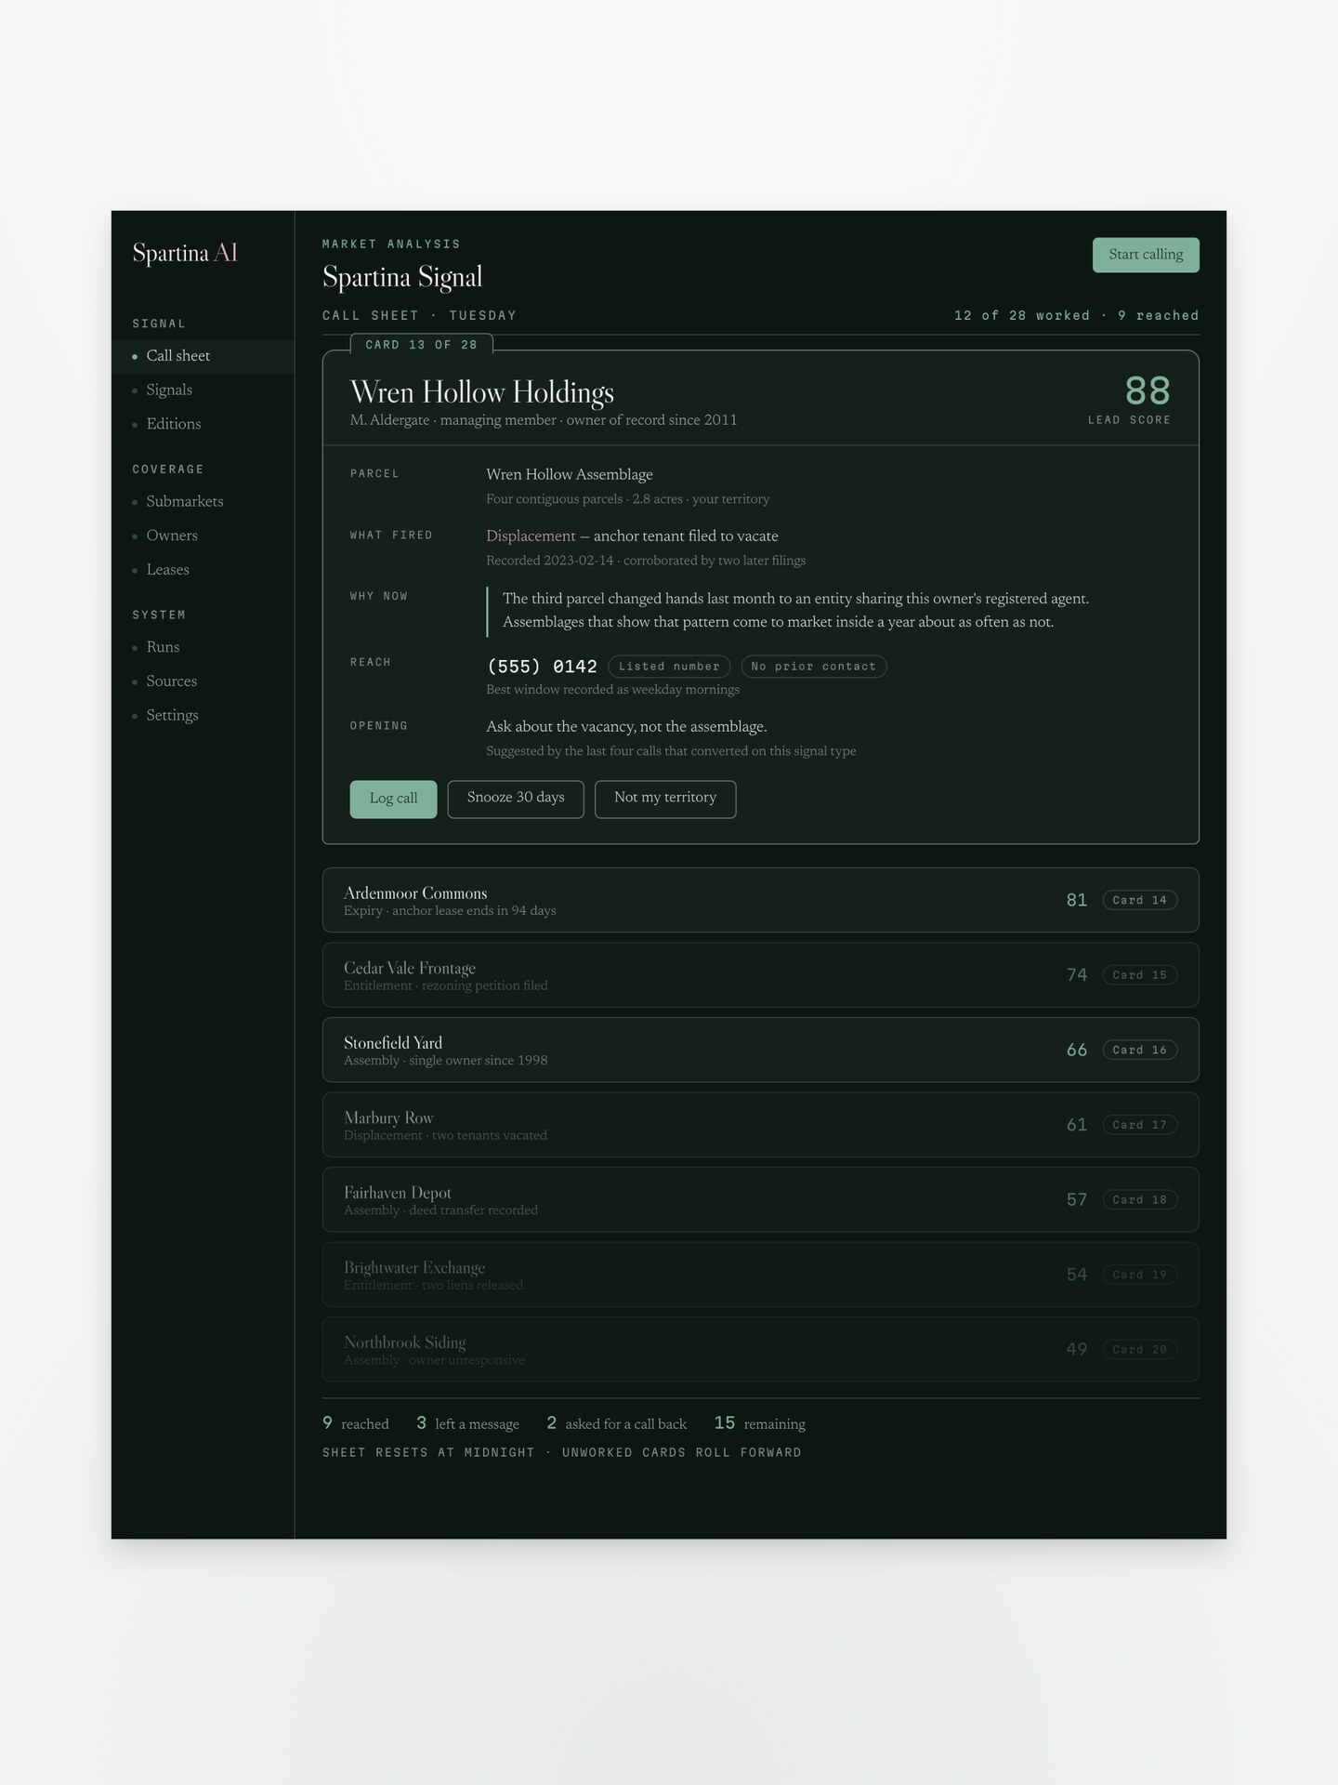Click the Card 14 badge
Image resolution: width=1338 pixels, height=1785 pixels.
tap(1140, 900)
